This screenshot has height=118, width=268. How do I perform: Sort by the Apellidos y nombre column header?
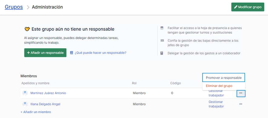[x=35, y=83]
